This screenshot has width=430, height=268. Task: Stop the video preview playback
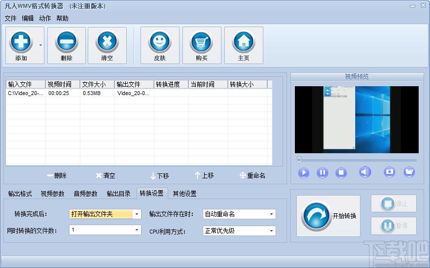(341, 172)
